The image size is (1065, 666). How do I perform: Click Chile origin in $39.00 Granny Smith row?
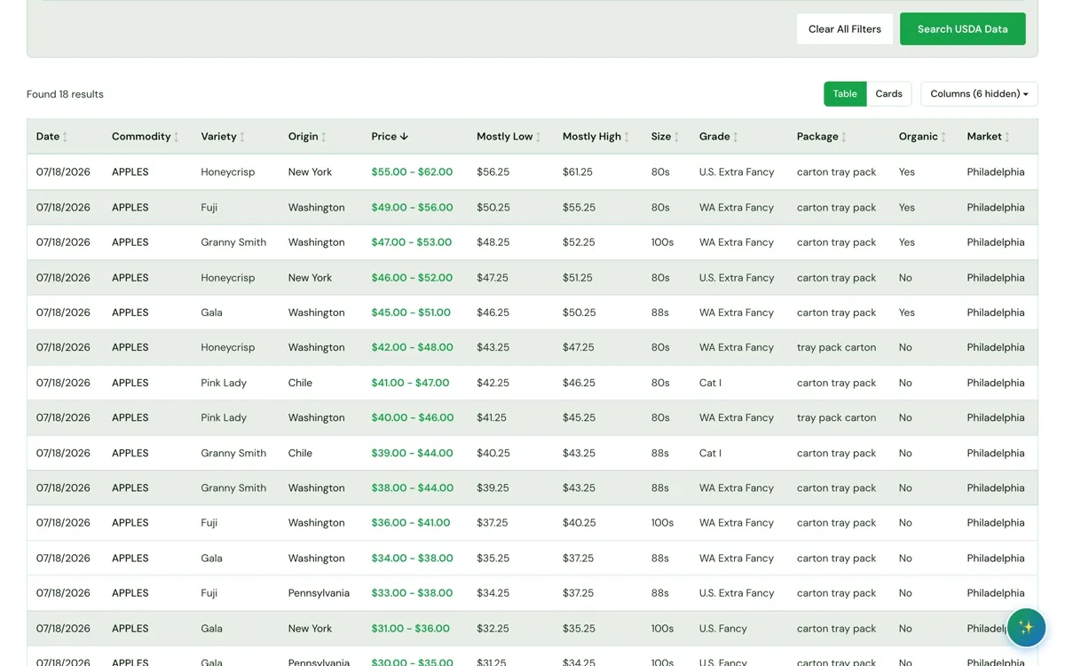coord(300,454)
